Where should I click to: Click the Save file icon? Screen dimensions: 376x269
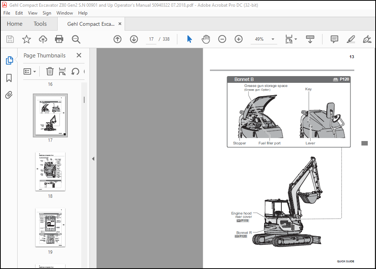click(10, 39)
